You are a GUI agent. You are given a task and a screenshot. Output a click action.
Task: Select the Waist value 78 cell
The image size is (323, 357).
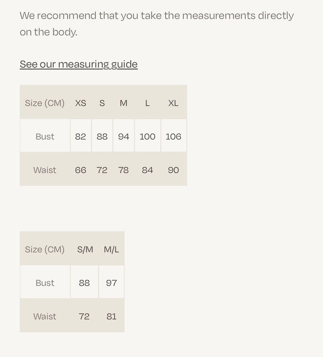click(x=123, y=170)
